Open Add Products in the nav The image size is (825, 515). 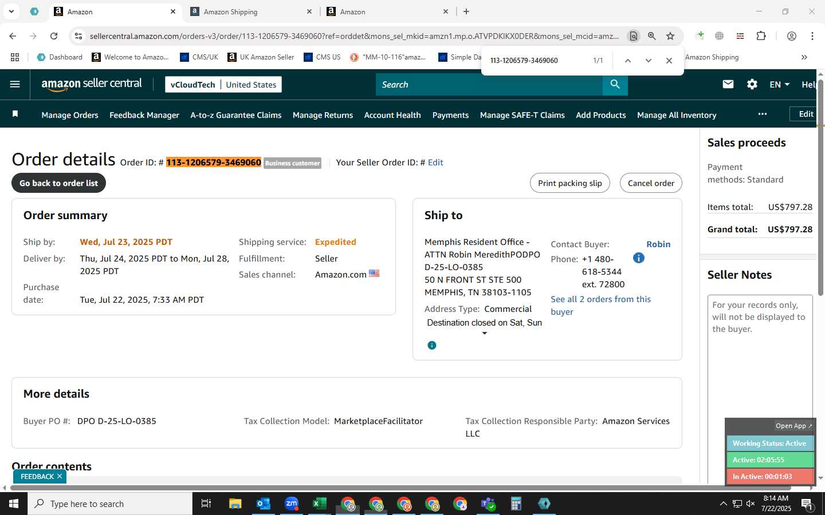pyautogui.click(x=601, y=115)
